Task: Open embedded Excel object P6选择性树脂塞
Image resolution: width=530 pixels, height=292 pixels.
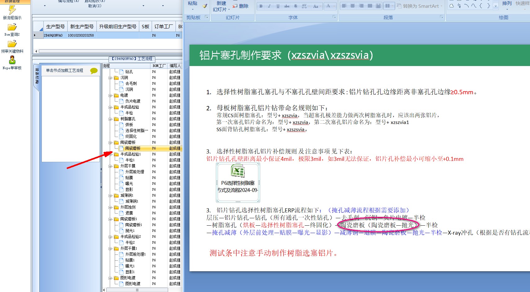Action: point(238,182)
